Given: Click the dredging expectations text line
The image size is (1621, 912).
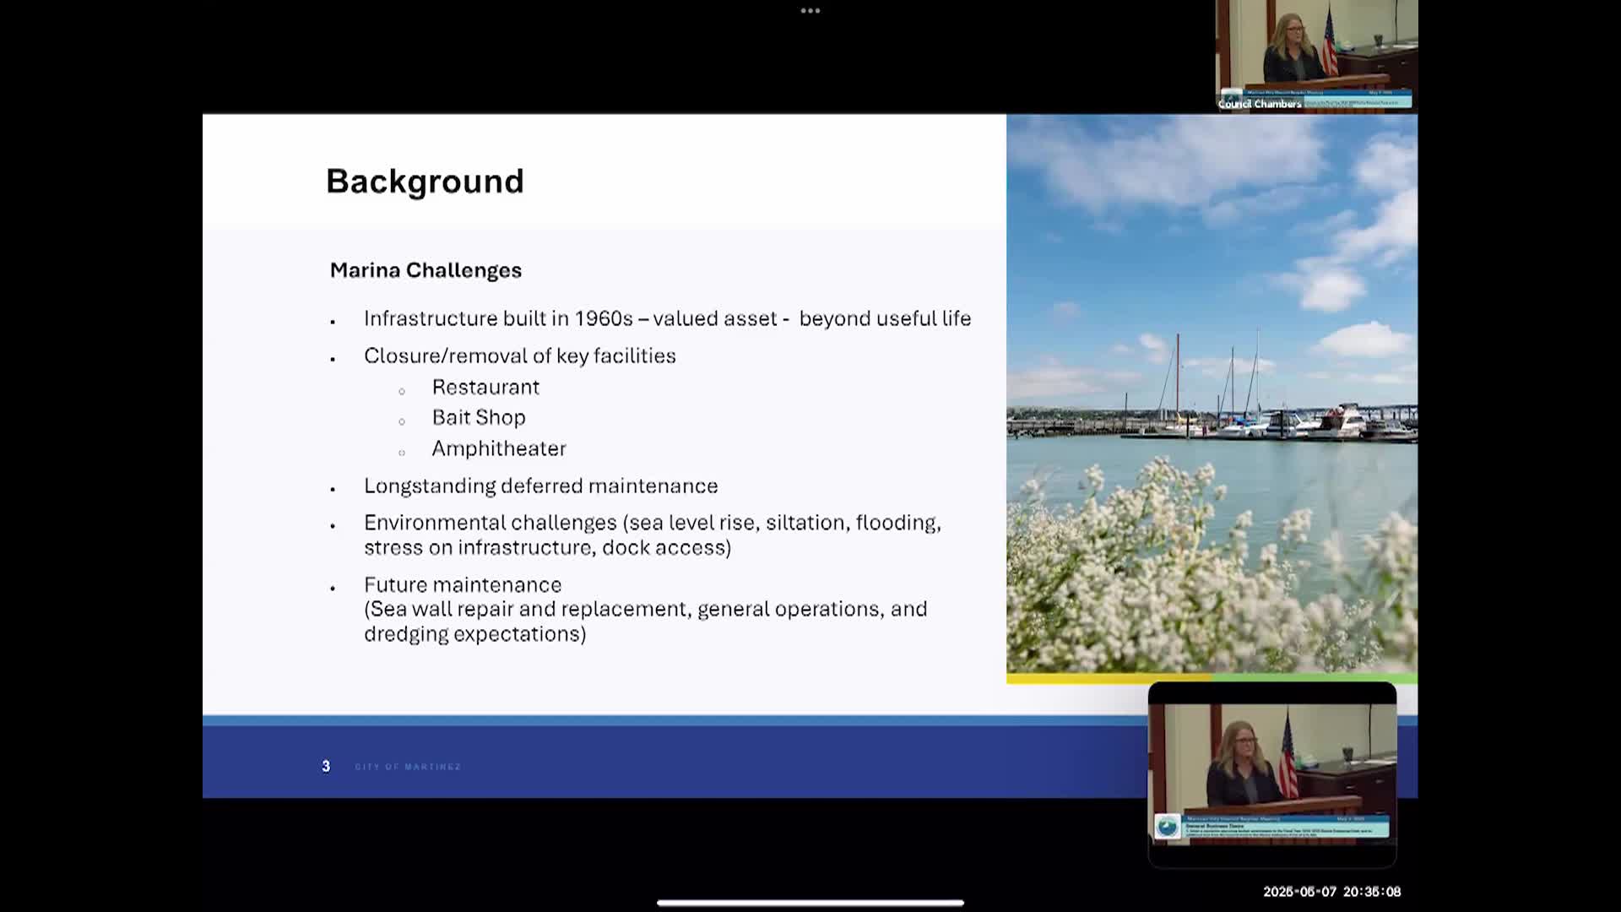Looking at the screenshot, I should pos(474,634).
